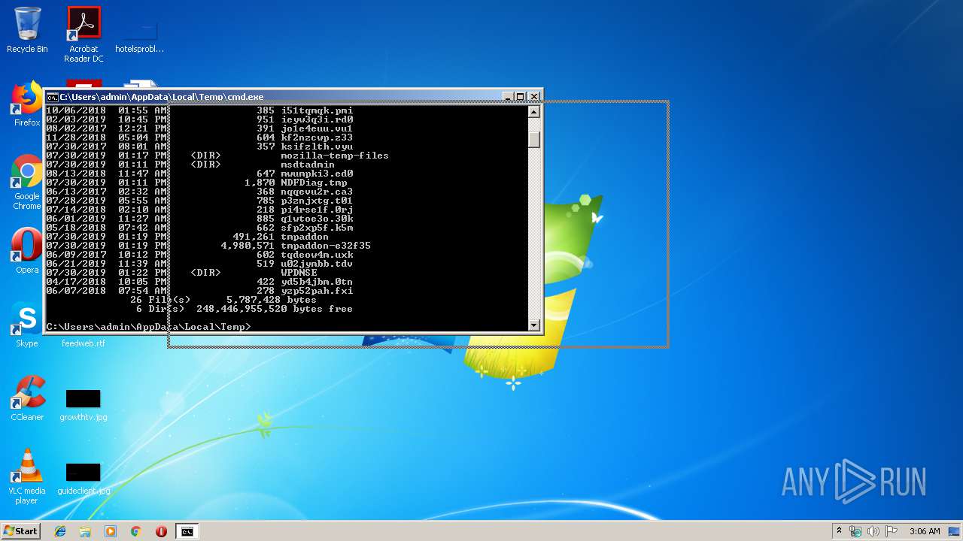The width and height of the screenshot is (963, 541).
Task: Click the 4,980,571 file size value
Action: pos(248,246)
